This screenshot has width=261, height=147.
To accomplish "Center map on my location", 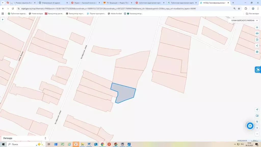I will pos(257,109).
